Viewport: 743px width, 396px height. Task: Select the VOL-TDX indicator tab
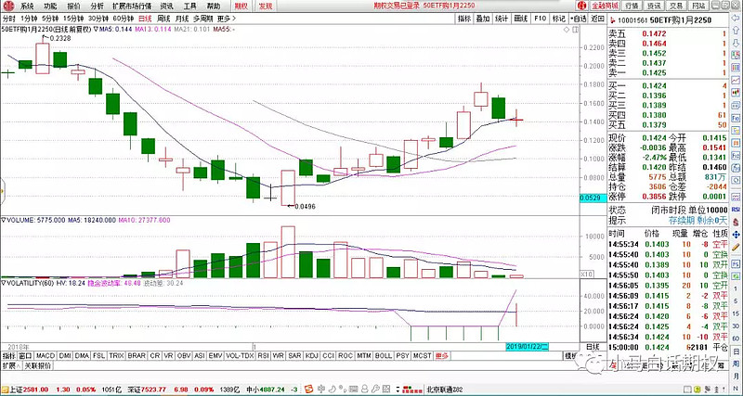[240, 356]
